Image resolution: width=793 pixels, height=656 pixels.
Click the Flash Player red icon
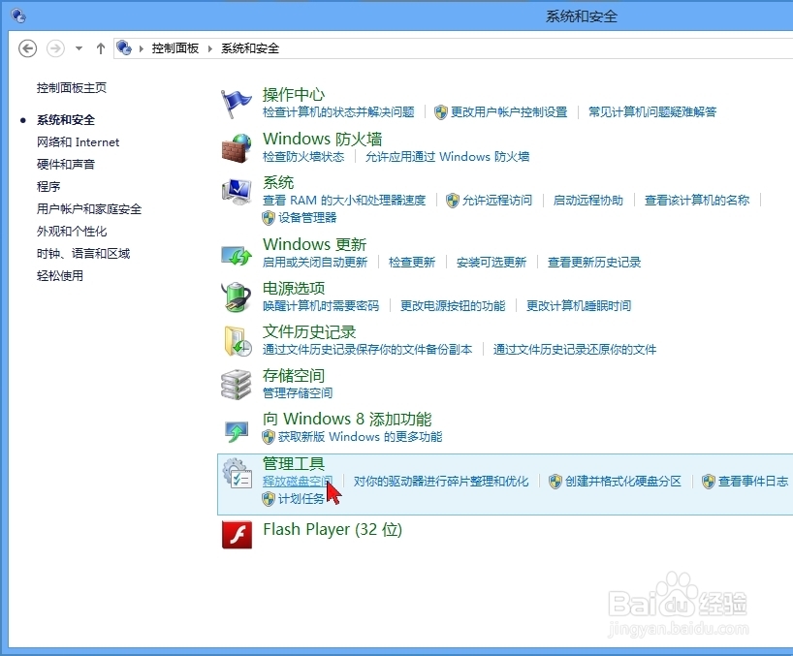pos(237,534)
